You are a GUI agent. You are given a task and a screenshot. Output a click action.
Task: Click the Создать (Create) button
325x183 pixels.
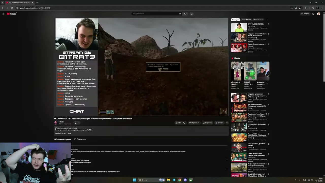pos(305,14)
